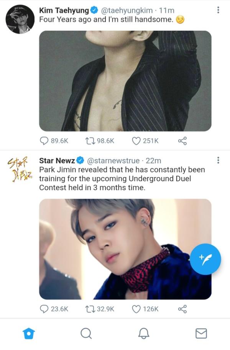Open the Search tab
This screenshot has width=230, height=350.
[x=86, y=333]
